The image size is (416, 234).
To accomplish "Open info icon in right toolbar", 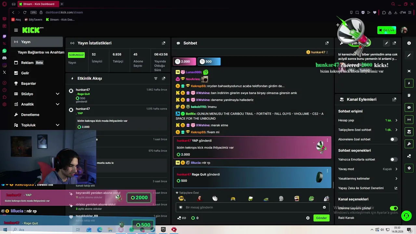I will pyautogui.click(x=409, y=43).
